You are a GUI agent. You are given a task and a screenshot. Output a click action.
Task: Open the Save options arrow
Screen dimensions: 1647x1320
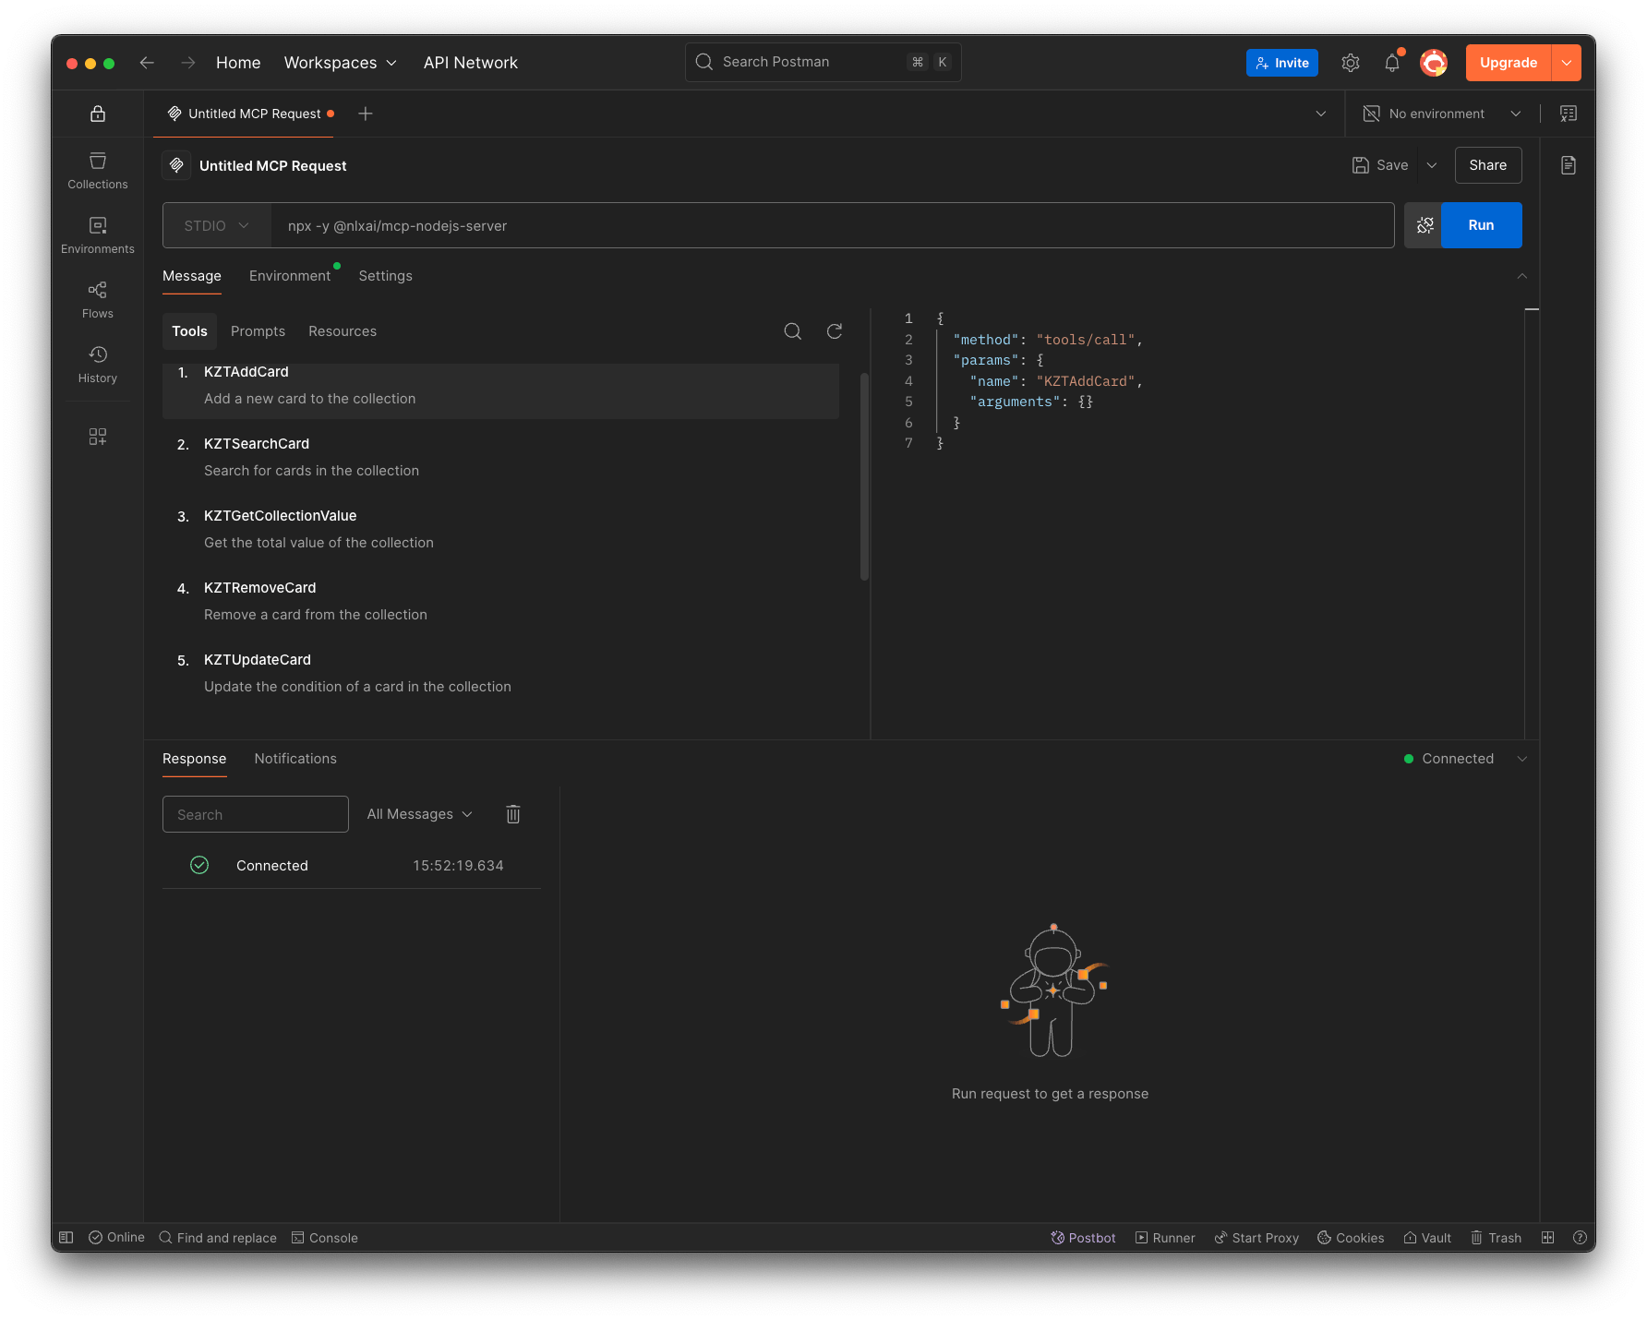[x=1432, y=165]
